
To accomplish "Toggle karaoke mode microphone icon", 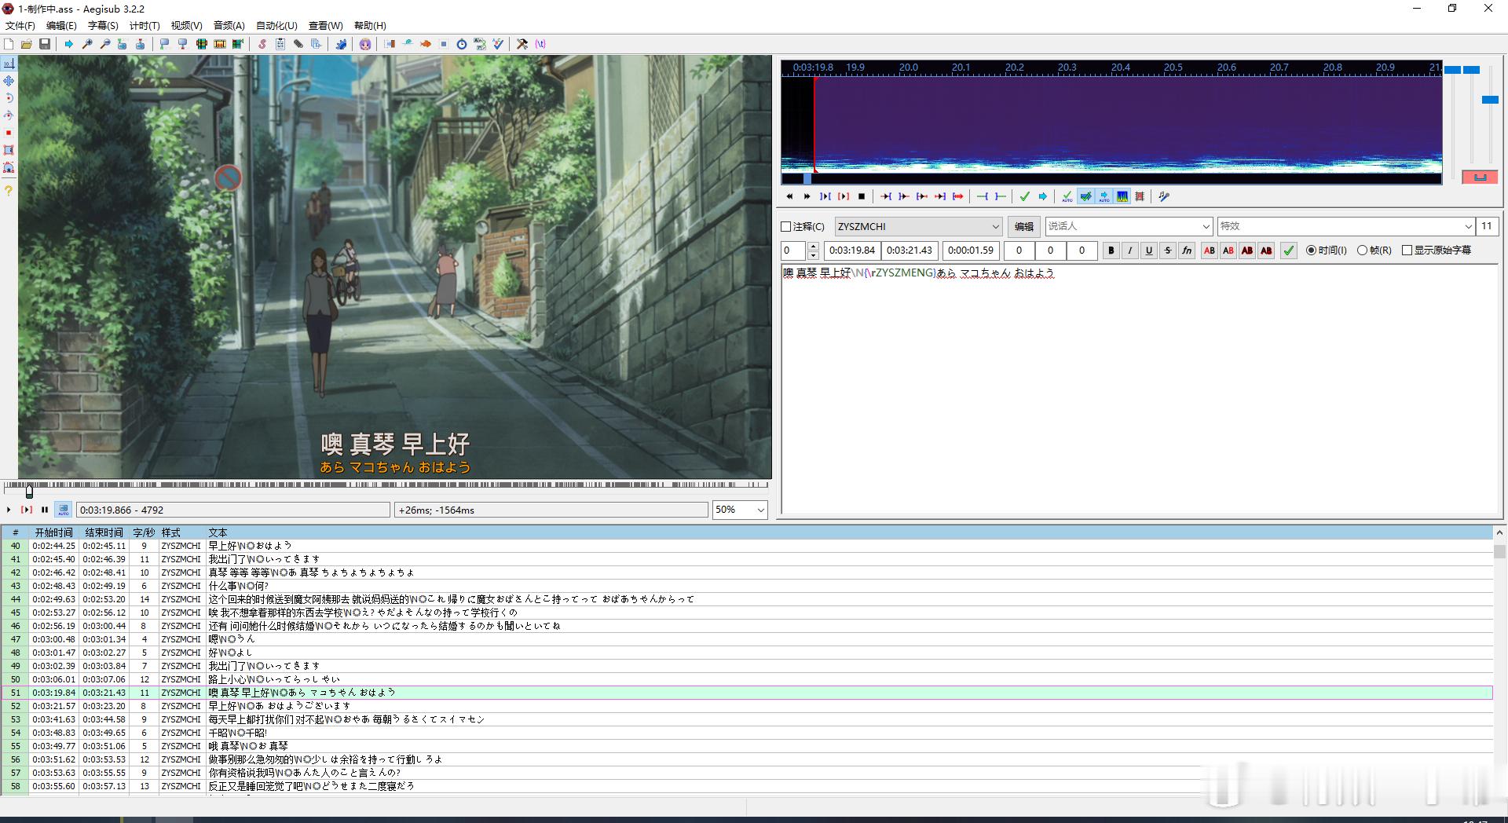I will point(1164,196).
